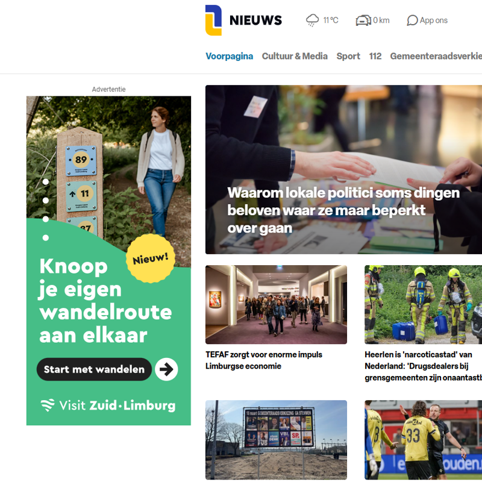Click the TEFAF hallway crowd thumbnail
This screenshot has width=482, height=482.
[x=276, y=305]
